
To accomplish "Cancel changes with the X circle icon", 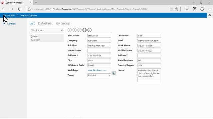I will tap(90, 30).
